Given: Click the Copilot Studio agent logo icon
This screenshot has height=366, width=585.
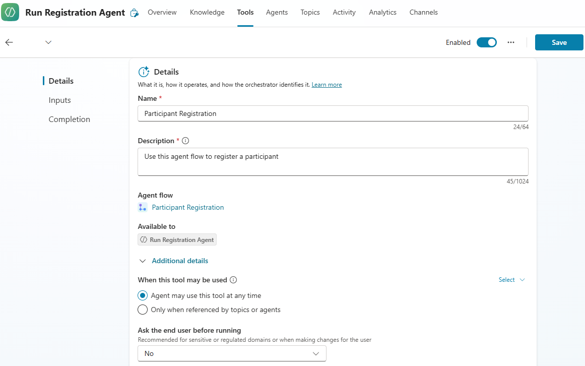Looking at the screenshot, I should tap(10, 12).
